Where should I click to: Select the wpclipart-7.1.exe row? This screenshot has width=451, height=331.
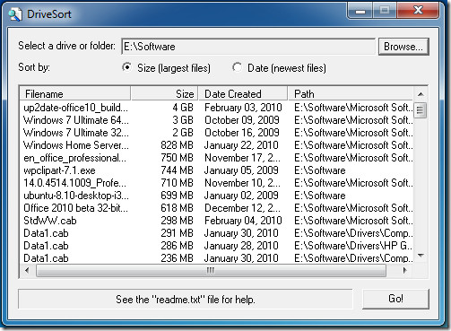coord(217,170)
